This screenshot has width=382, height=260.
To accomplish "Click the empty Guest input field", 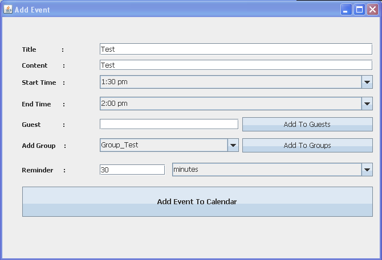I will coord(169,124).
